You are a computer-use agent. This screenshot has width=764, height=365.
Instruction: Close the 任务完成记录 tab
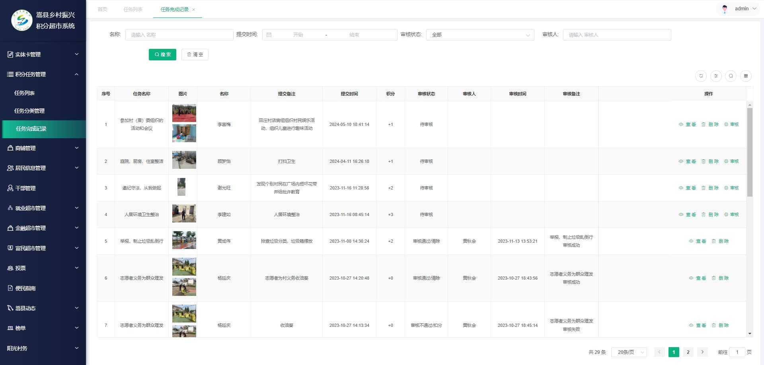click(194, 10)
